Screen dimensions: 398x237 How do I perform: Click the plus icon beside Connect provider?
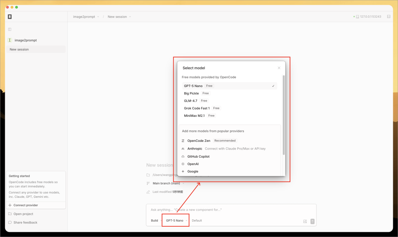point(10,205)
